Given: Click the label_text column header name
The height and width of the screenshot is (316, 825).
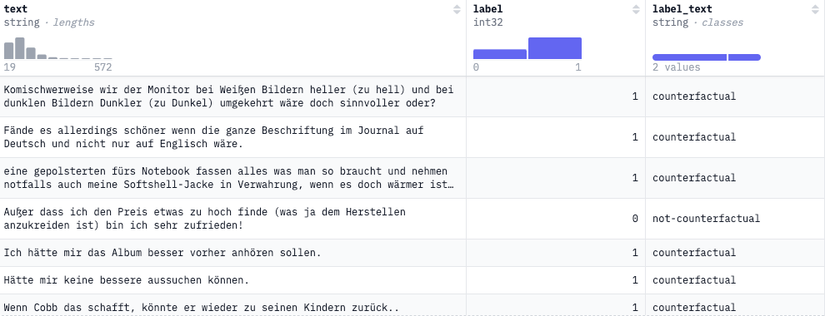Looking at the screenshot, I should (682, 9).
